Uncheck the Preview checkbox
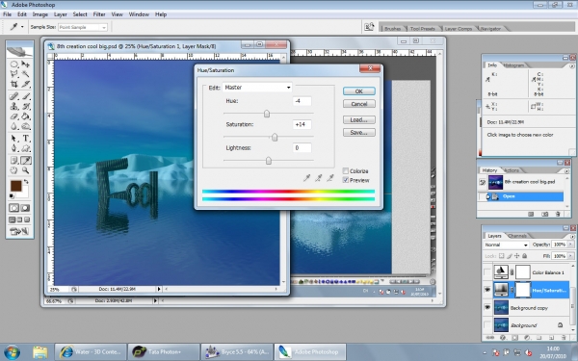This screenshot has width=578, height=361. pyautogui.click(x=346, y=180)
